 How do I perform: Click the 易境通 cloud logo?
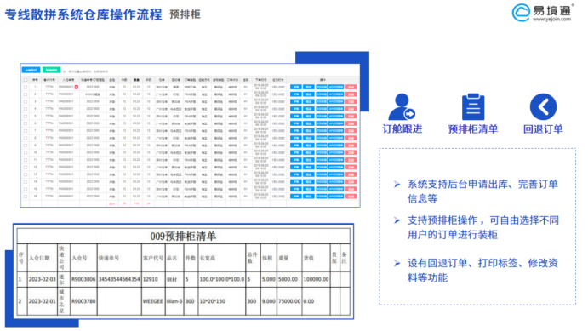coord(522,13)
